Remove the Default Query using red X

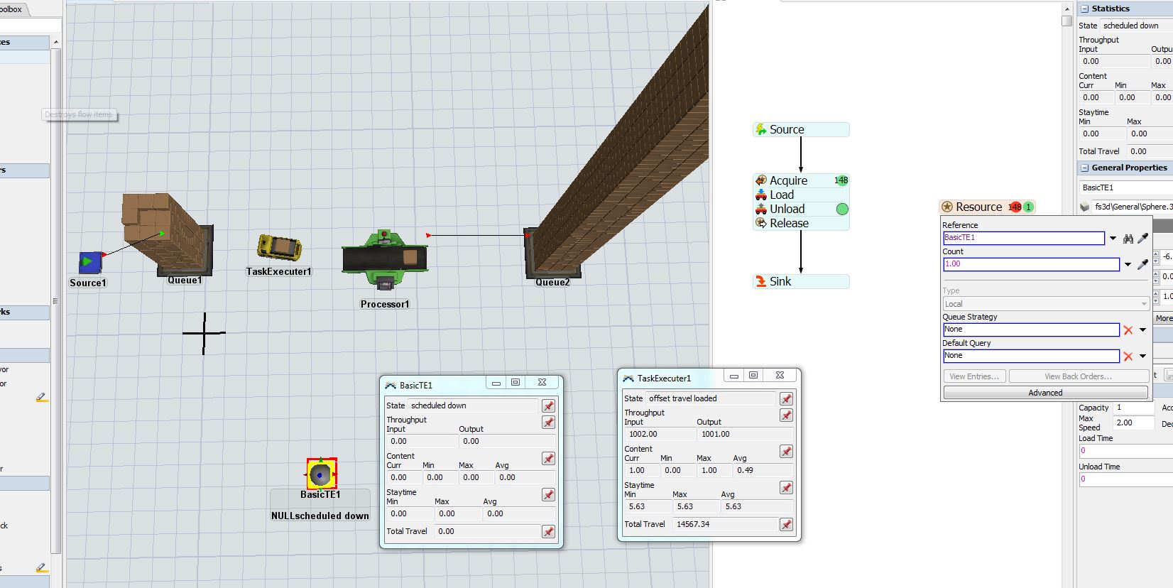1128,356
